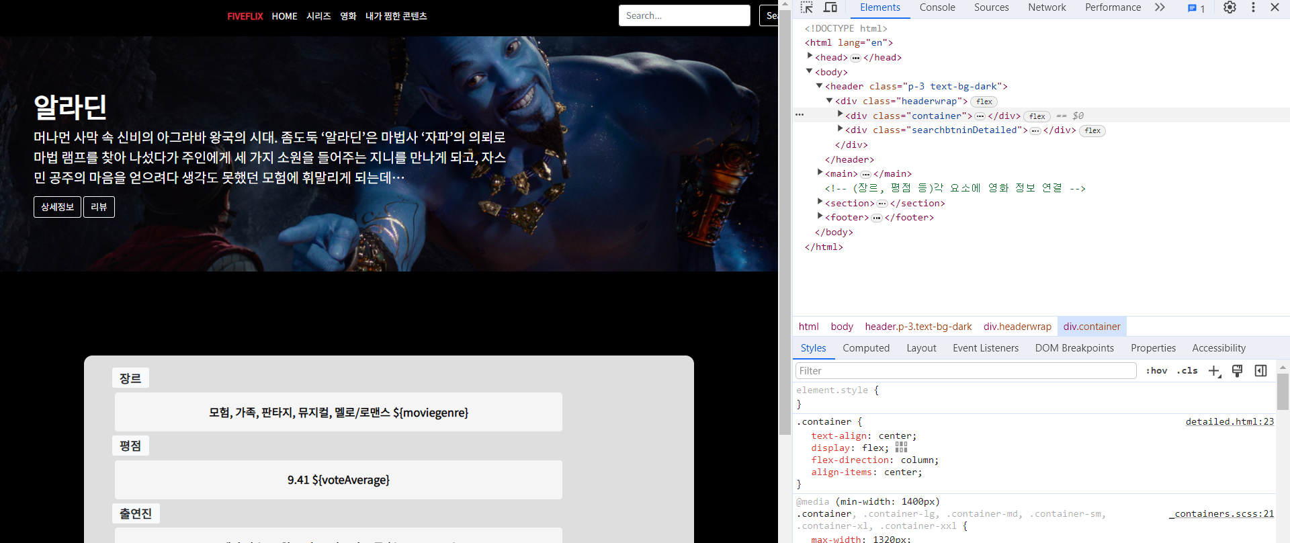The height and width of the screenshot is (543, 1290).
Task: Open the Performance tab
Action: 1113,7
